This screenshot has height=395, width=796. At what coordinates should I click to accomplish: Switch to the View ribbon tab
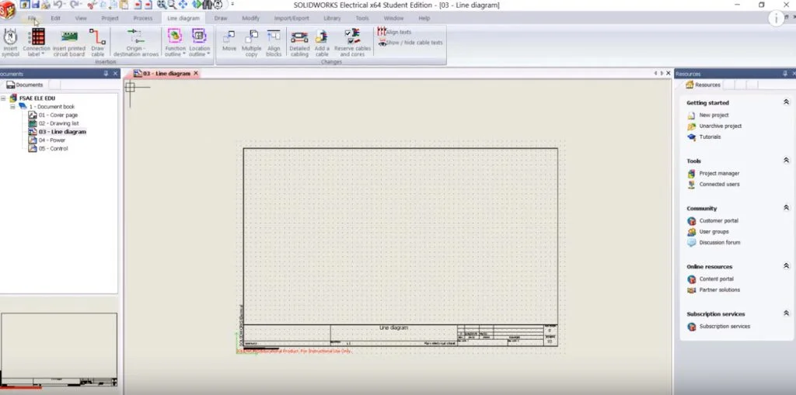pyautogui.click(x=81, y=19)
